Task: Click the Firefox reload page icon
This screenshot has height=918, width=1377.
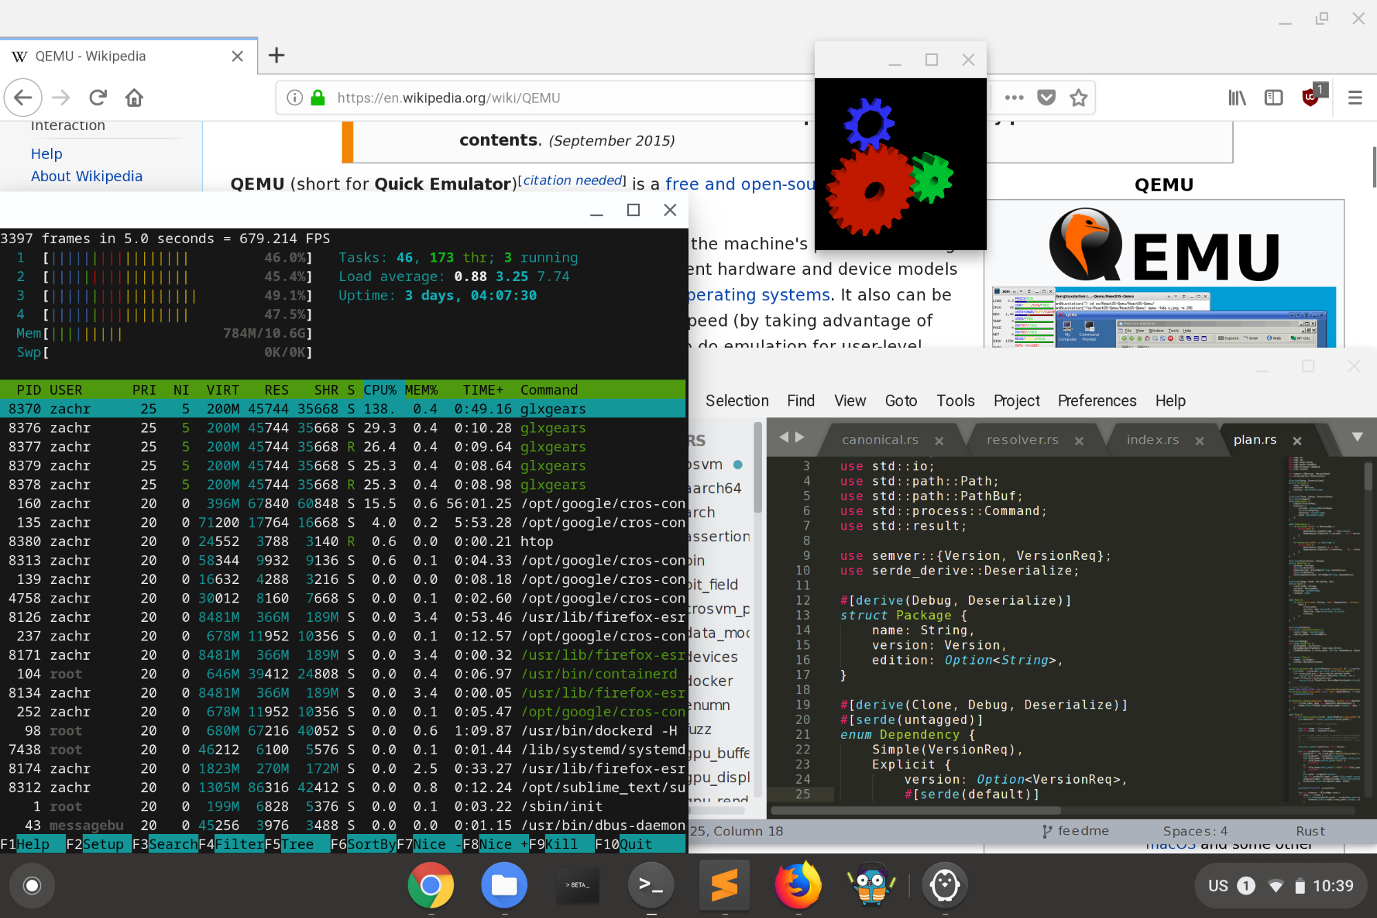Action: [98, 98]
